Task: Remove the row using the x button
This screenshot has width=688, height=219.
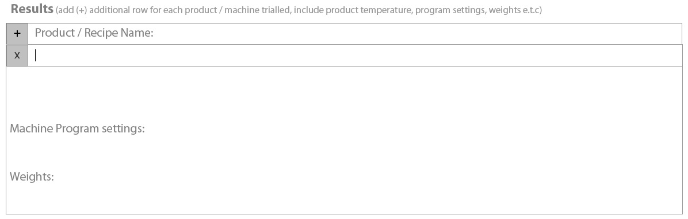Action: click(17, 56)
